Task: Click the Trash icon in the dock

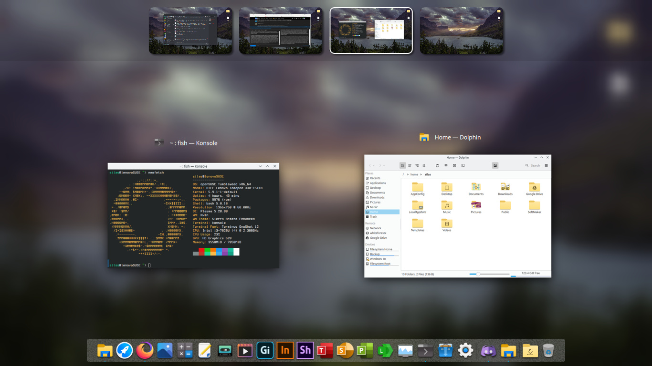Action: (548, 351)
